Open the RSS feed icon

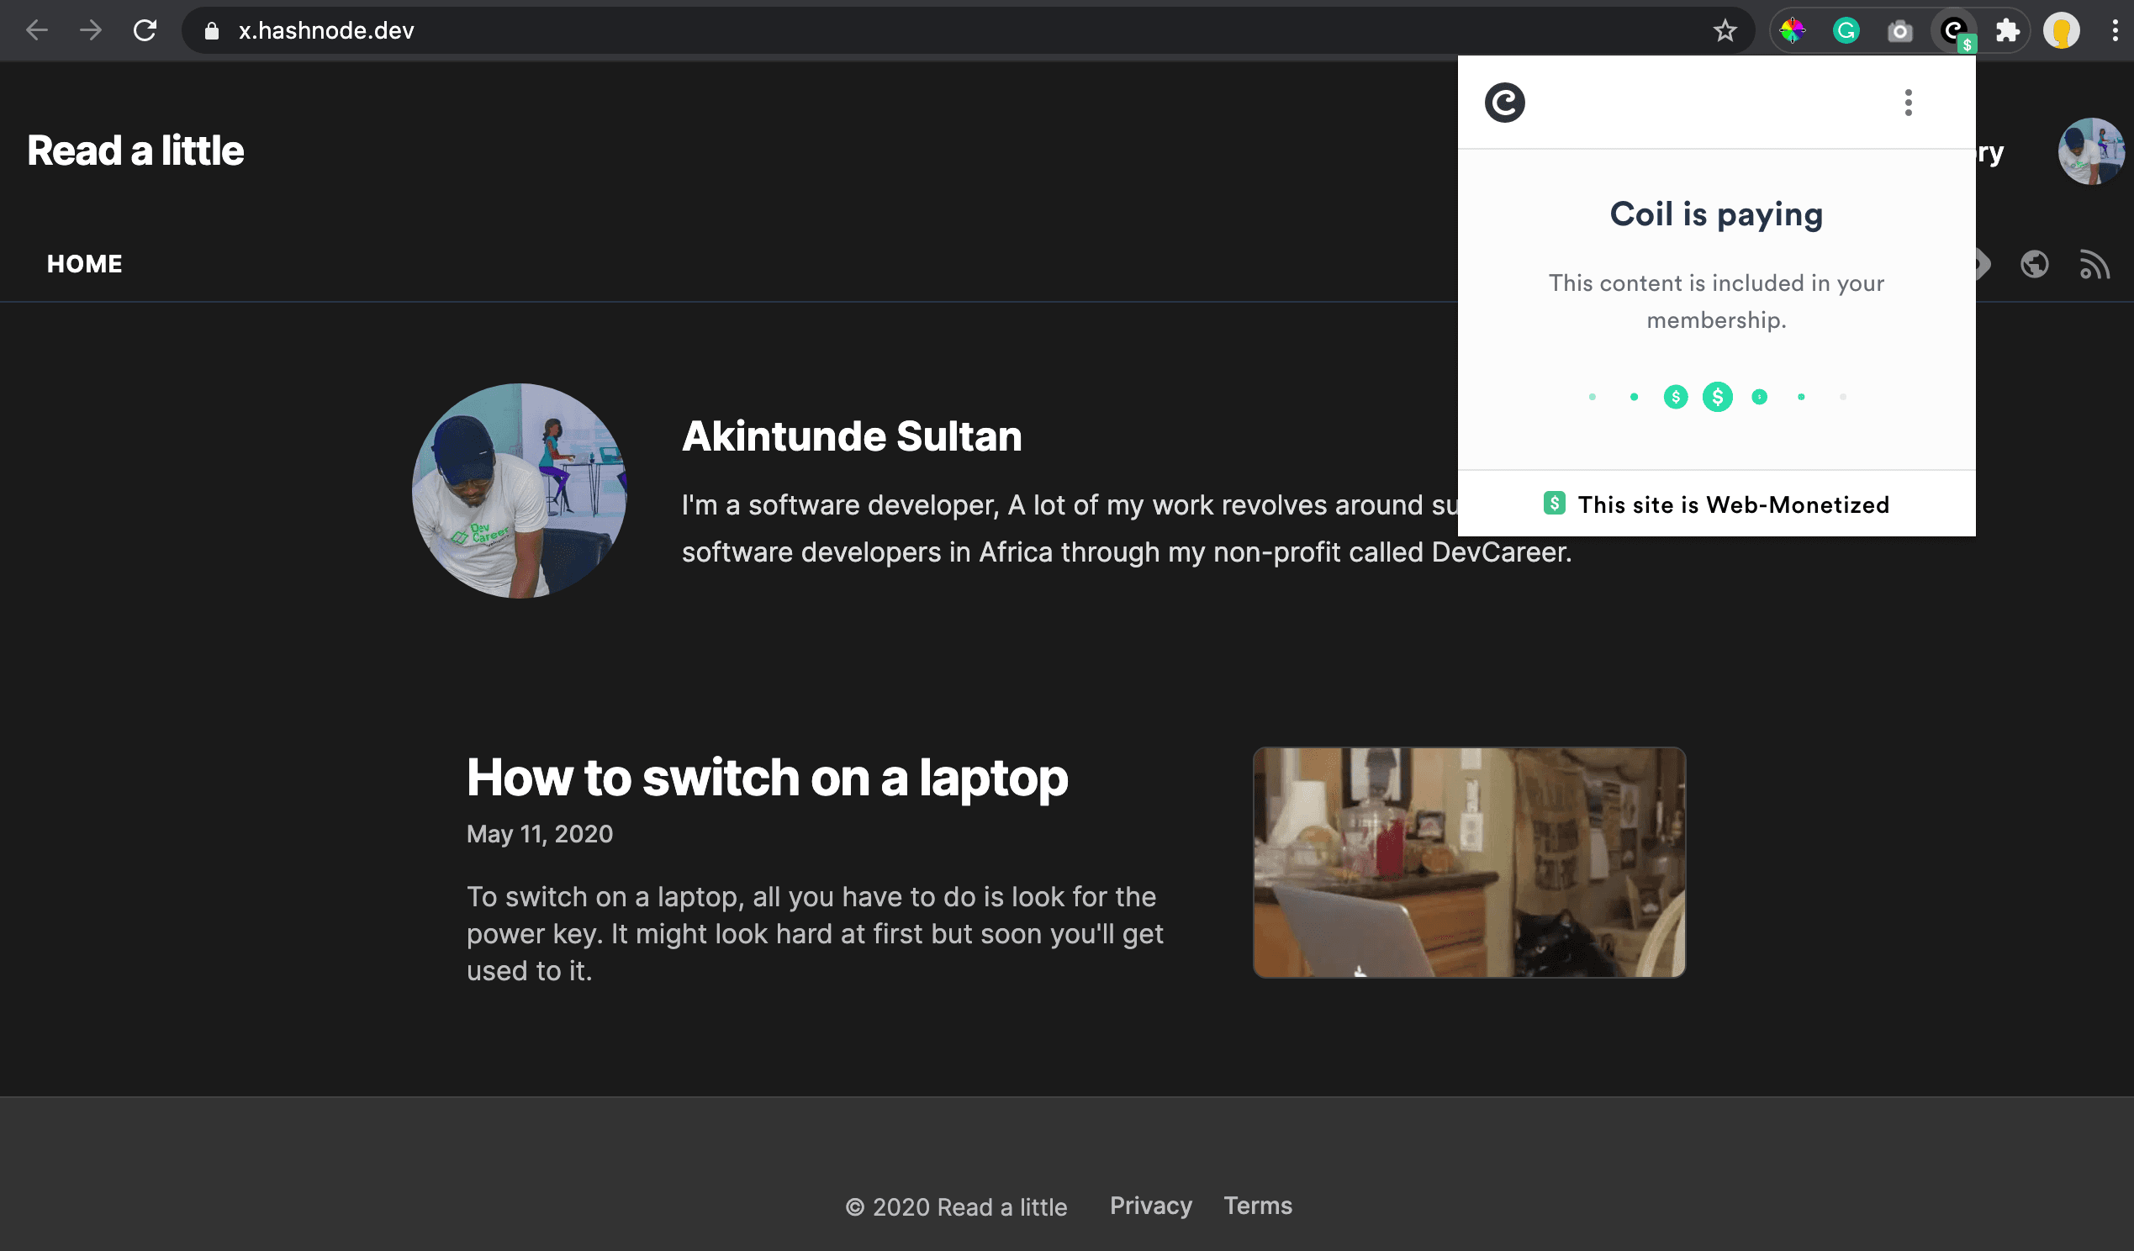(2094, 264)
